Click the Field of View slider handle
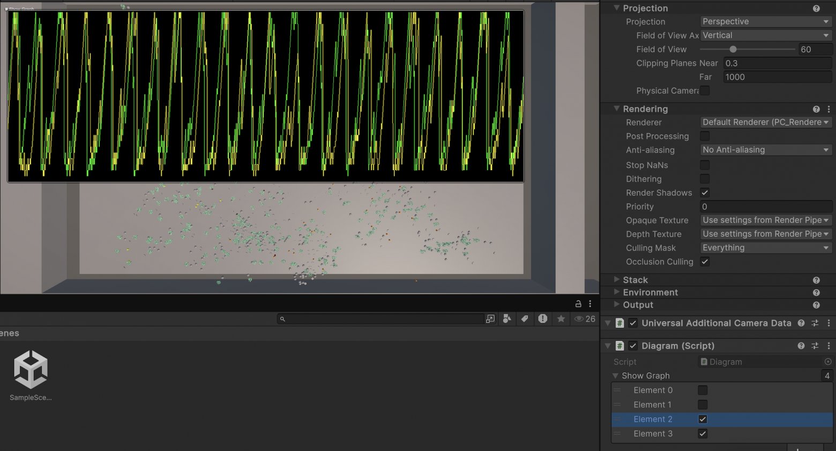 pyautogui.click(x=733, y=49)
